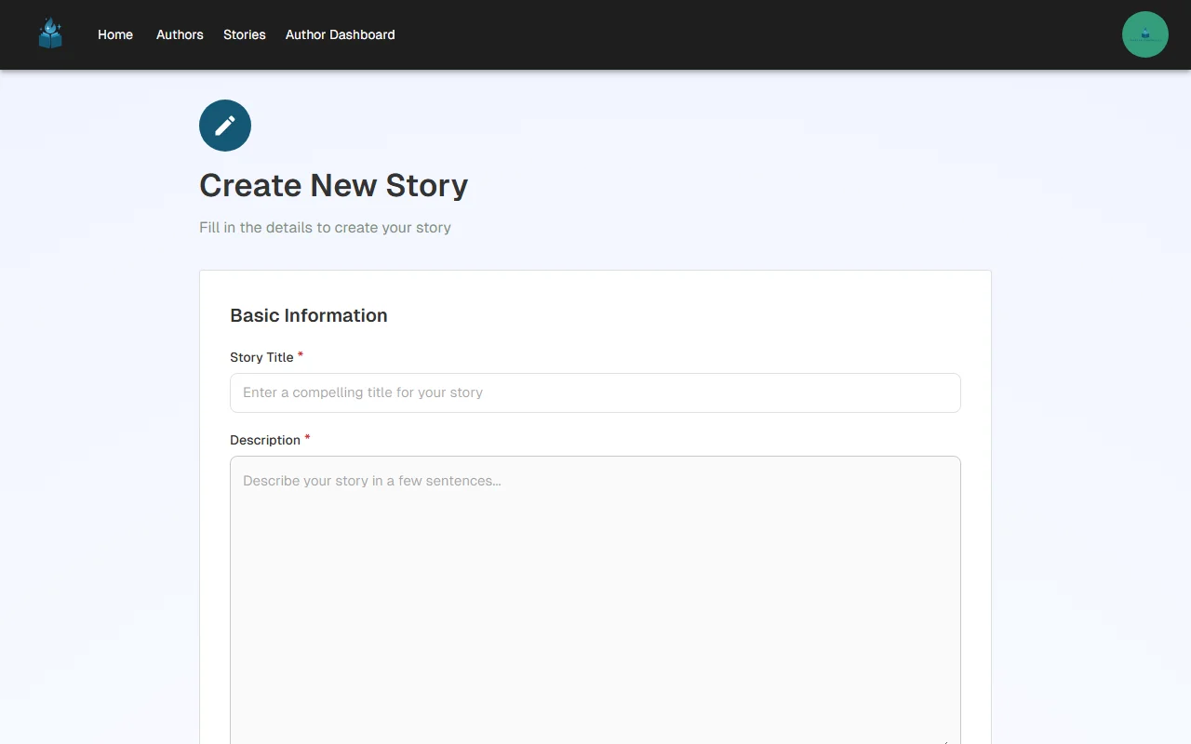
Task: Click the 'Create New Story' page heading
Action: 333,185
